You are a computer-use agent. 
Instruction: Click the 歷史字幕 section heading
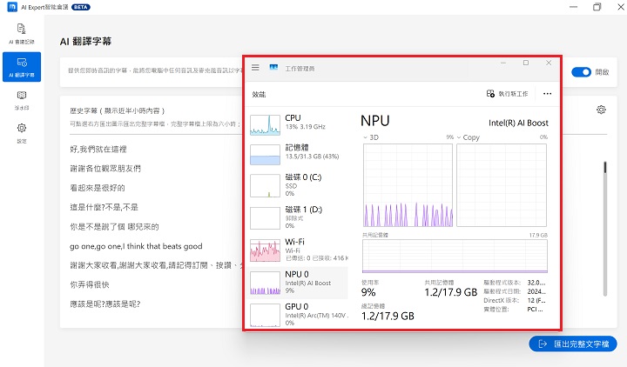(x=118, y=110)
